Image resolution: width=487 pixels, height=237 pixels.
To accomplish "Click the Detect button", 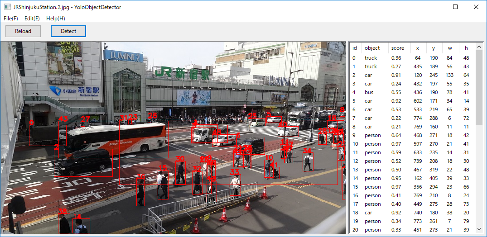I will click(x=68, y=31).
